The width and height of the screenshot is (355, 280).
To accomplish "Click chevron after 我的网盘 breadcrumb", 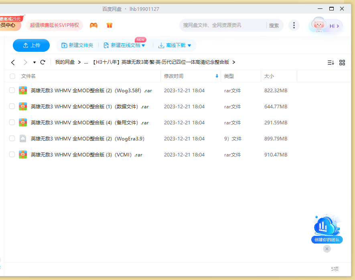I will click(79, 62).
